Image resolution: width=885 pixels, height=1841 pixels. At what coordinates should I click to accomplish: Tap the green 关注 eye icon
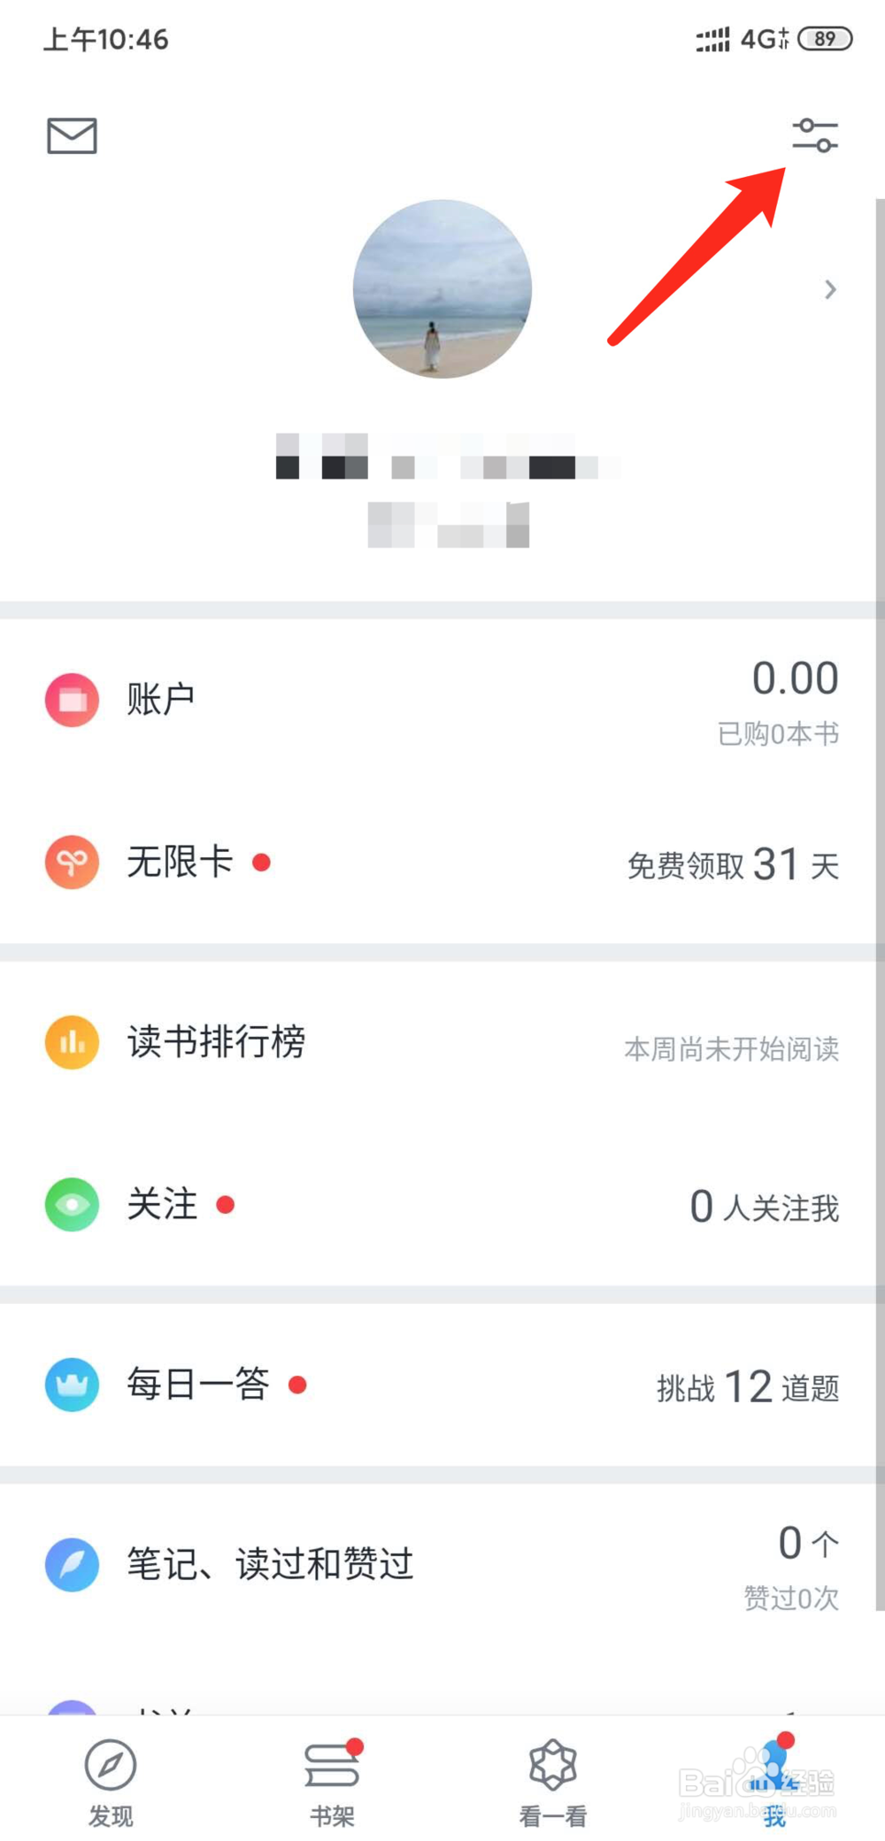click(x=72, y=1204)
